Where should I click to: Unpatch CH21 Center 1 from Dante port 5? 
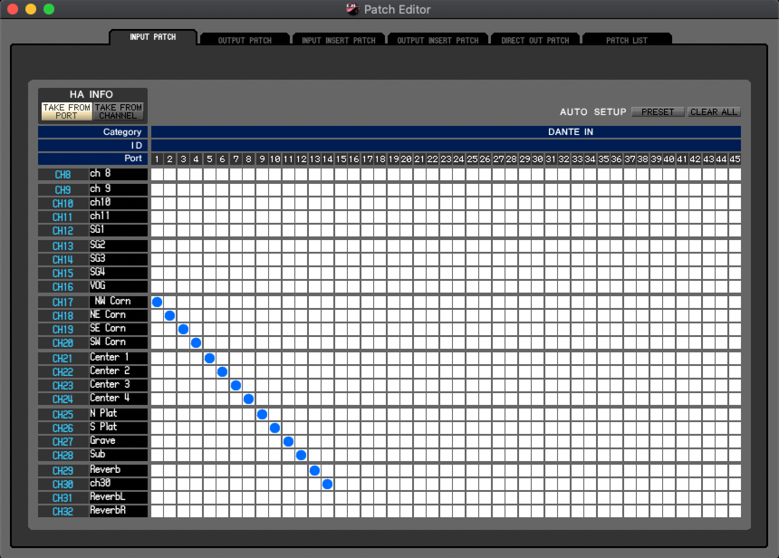(209, 358)
